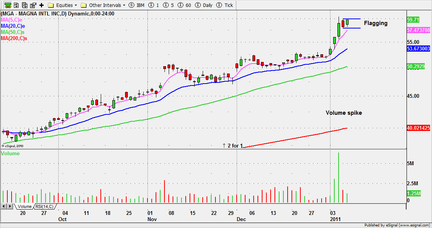This screenshot has height=228, width=432.
Task: Click the left tab scroll arrow
Action: coord(3,206)
